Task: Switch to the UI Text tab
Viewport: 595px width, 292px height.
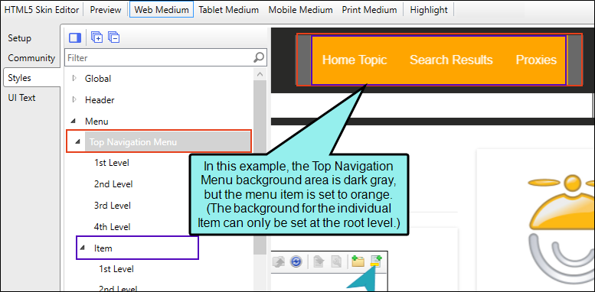Action: pyautogui.click(x=21, y=98)
